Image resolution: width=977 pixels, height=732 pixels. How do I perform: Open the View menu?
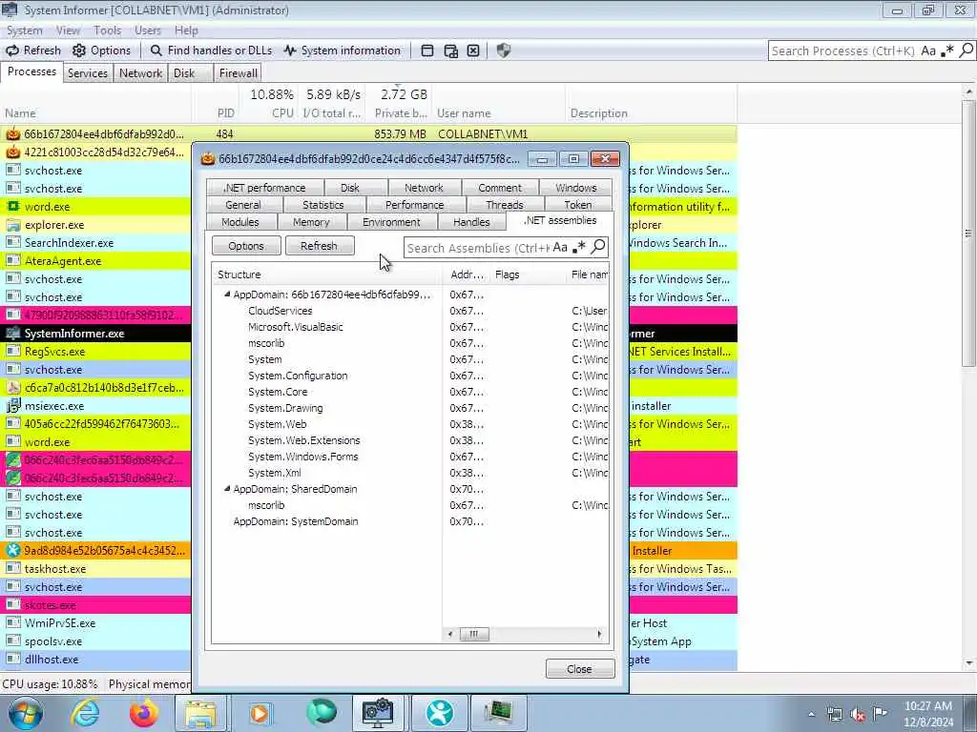(x=68, y=30)
